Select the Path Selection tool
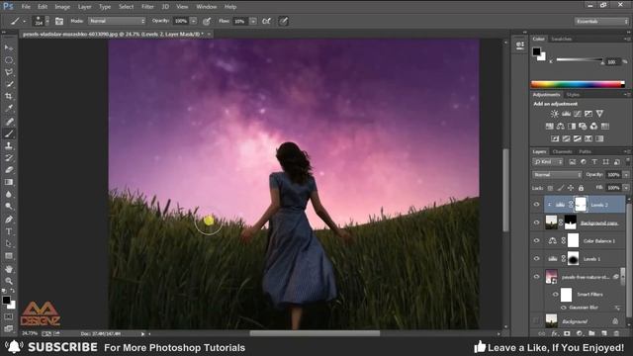This screenshot has width=633, height=356. click(x=9, y=244)
